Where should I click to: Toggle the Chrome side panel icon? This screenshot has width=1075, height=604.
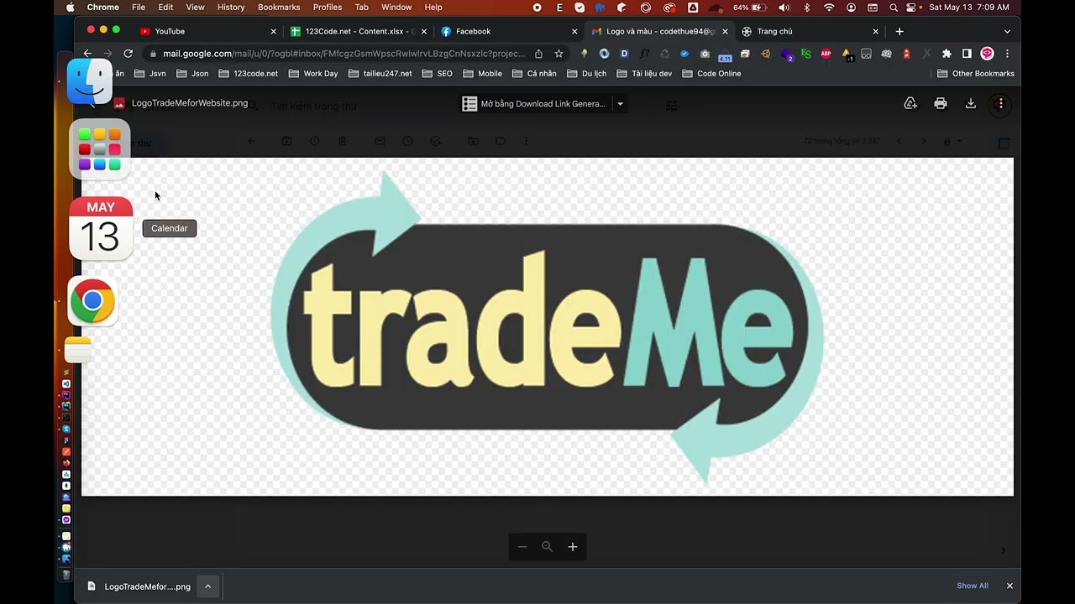[x=967, y=53]
